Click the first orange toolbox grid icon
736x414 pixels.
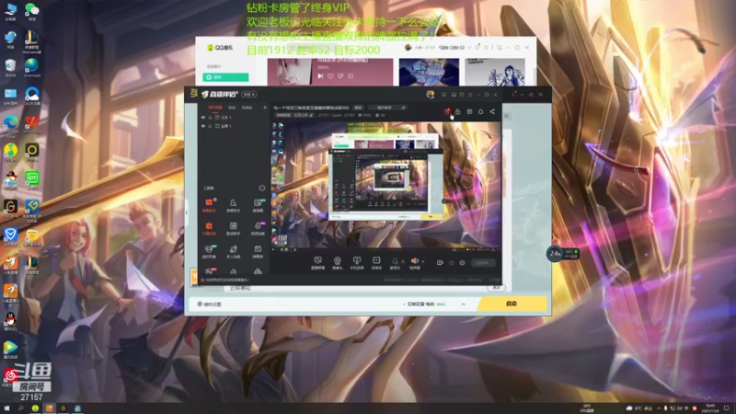pos(209,204)
